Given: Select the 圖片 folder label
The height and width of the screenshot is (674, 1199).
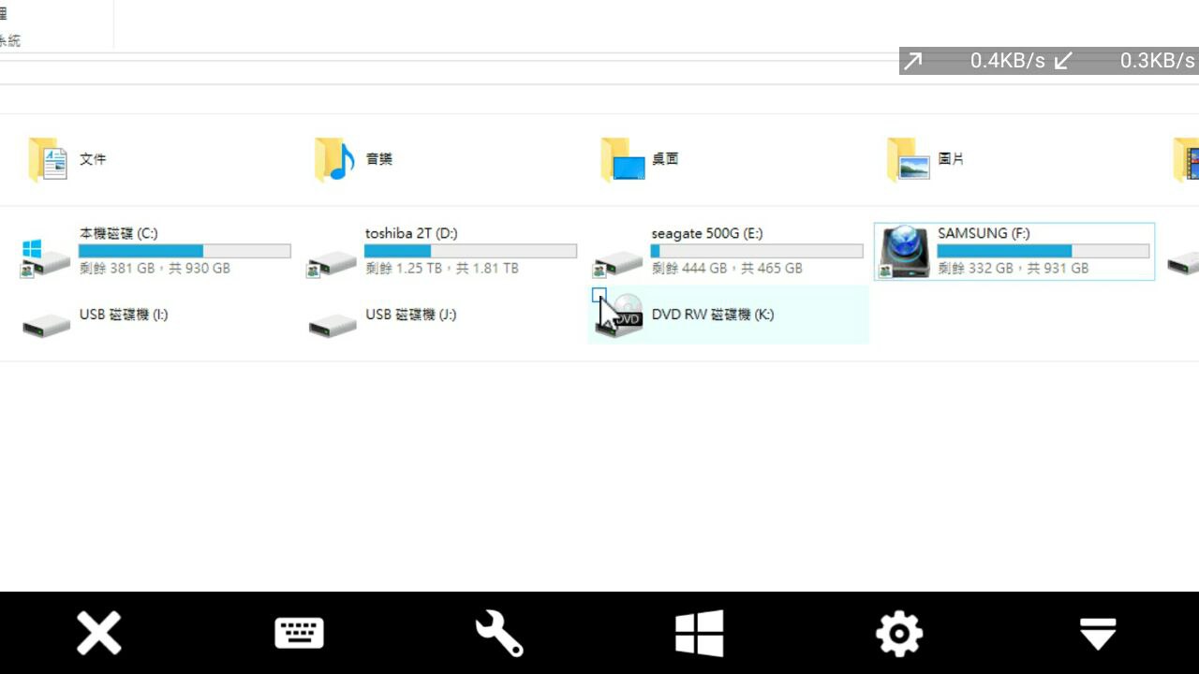Looking at the screenshot, I should coord(951,159).
